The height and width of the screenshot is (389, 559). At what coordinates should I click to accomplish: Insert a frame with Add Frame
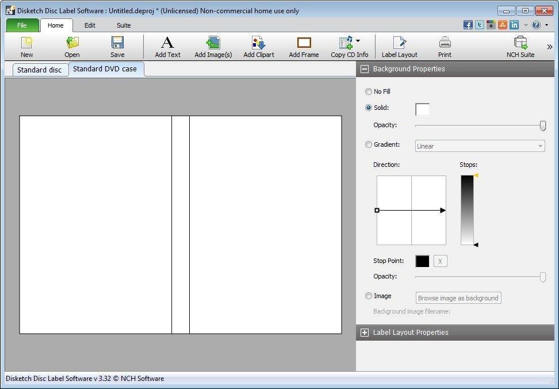coord(304,46)
